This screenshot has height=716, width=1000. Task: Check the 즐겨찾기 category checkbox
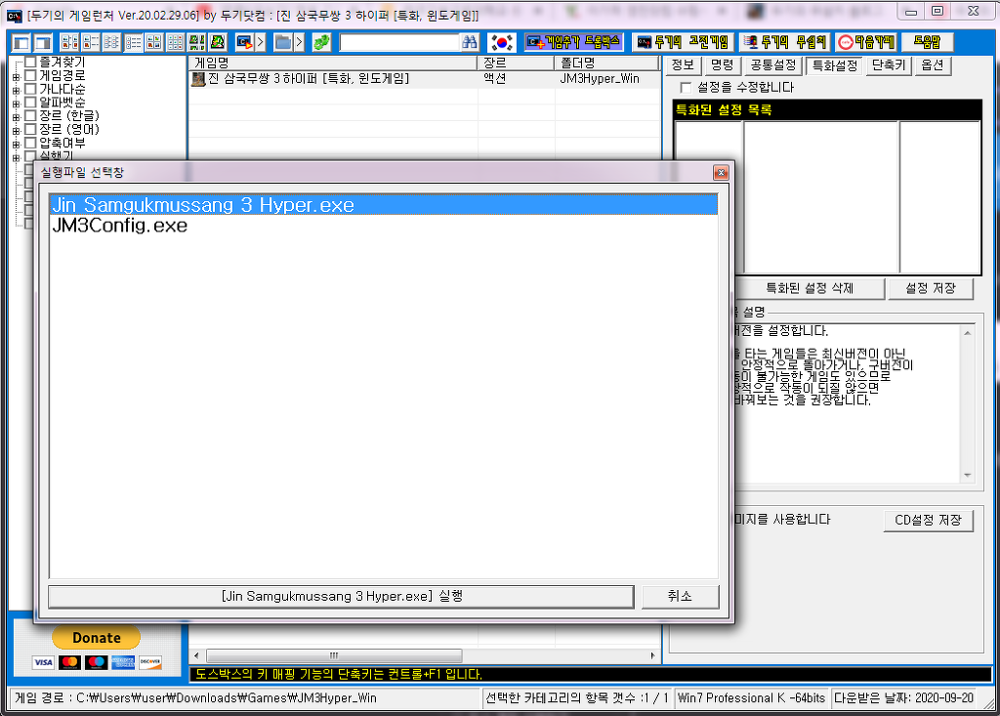(x=30, y=62)
